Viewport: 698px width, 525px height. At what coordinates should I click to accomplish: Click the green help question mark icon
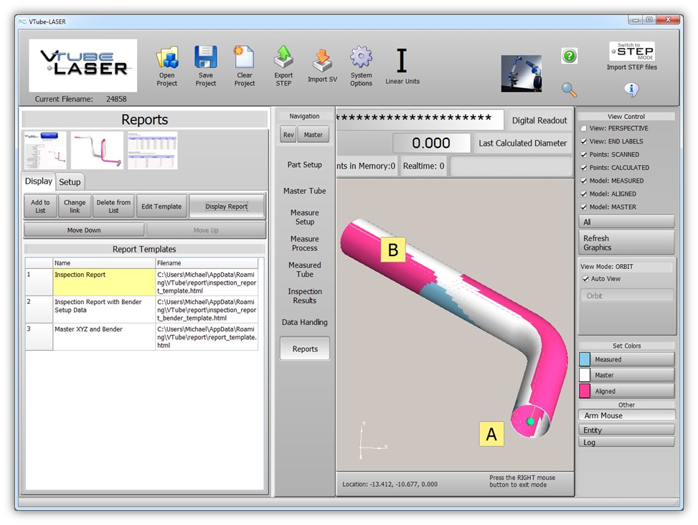[569, 56]
